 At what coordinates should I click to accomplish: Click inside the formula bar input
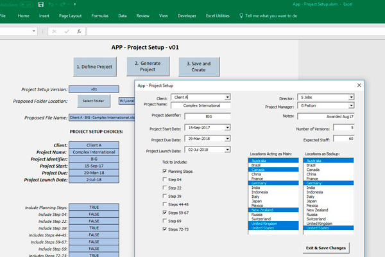coord(235,31)
